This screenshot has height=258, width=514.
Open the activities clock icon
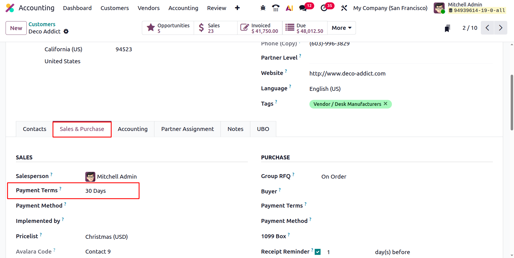(x=324, y=8)
